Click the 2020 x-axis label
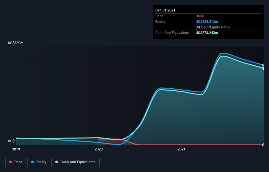 [99, 149]
